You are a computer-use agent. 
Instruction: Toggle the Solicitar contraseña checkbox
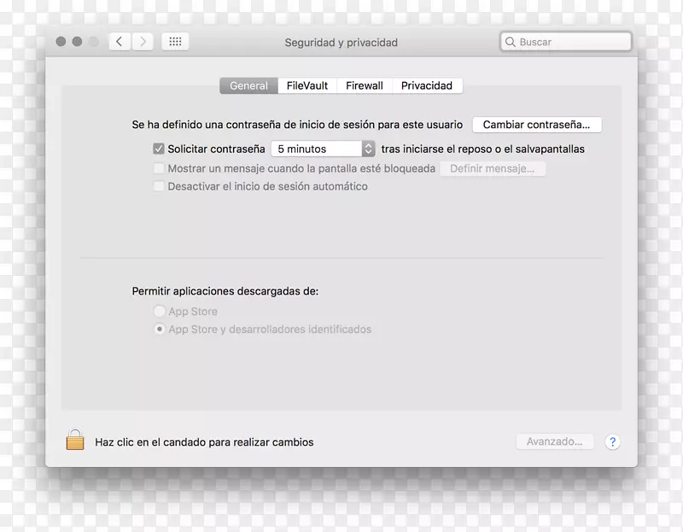[158, 149]
